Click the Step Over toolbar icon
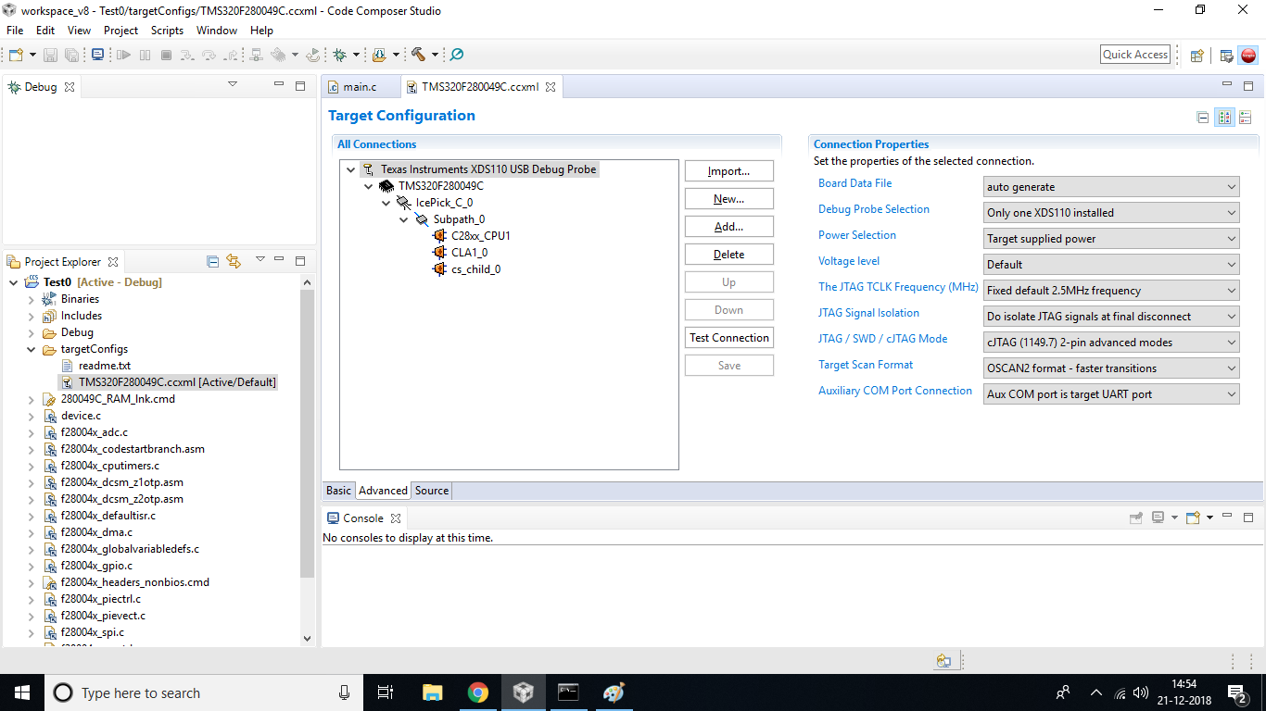 (x=209, y=55)
